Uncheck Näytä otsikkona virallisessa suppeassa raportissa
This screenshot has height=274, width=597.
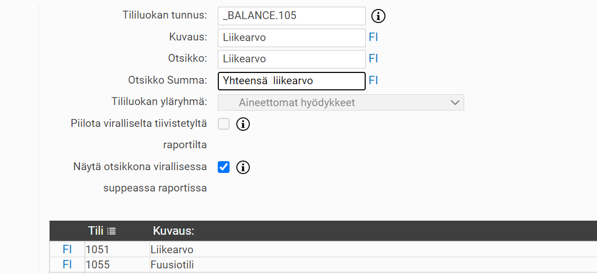click(x=224, y=167)
